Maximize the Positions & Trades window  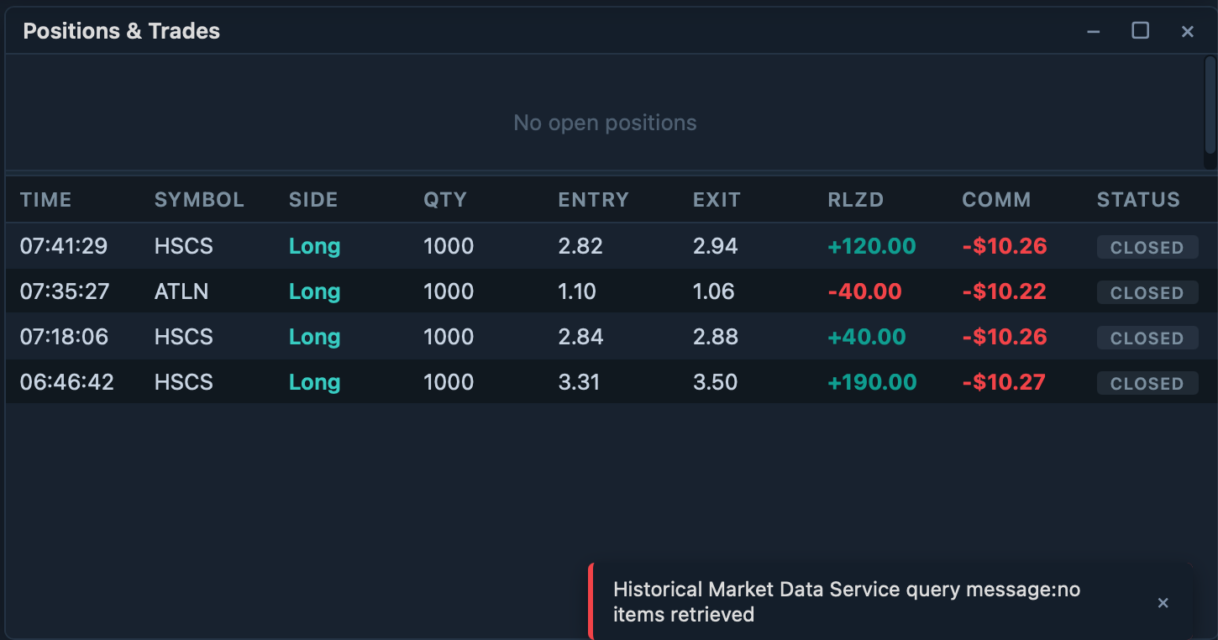click(1140, 31)
